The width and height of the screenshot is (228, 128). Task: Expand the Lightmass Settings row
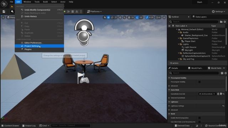click(x=169, y=106)
